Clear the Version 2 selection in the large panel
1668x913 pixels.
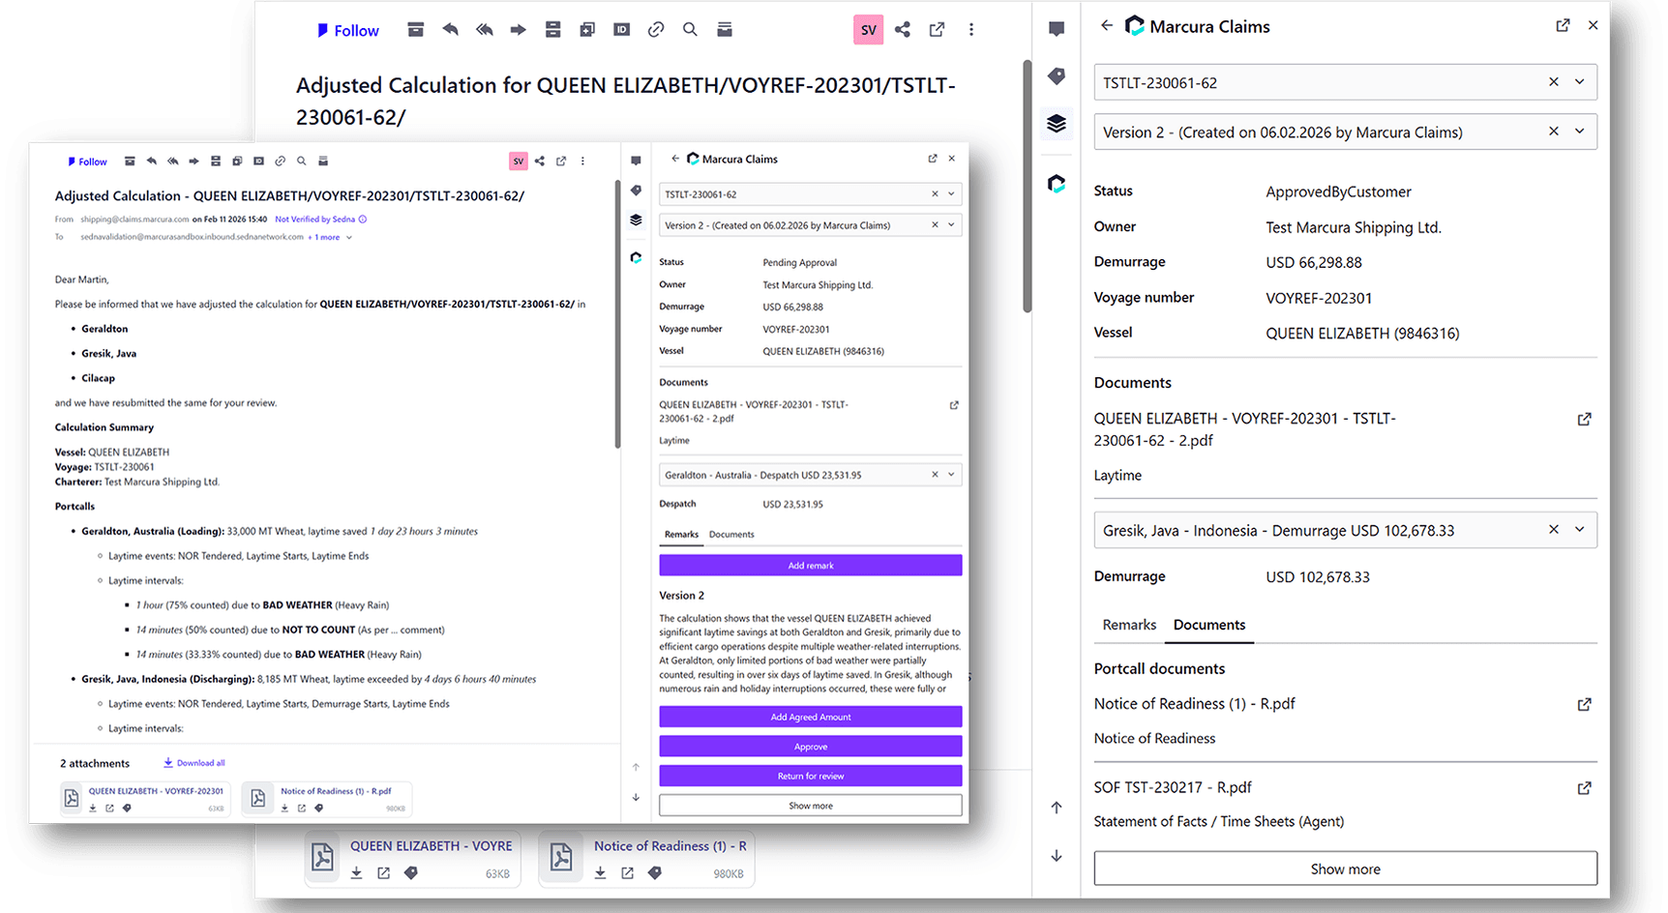(x=1554, y=132)
